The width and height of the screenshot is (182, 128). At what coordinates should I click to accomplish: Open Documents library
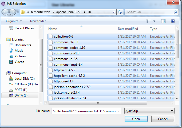coord(20,45)
